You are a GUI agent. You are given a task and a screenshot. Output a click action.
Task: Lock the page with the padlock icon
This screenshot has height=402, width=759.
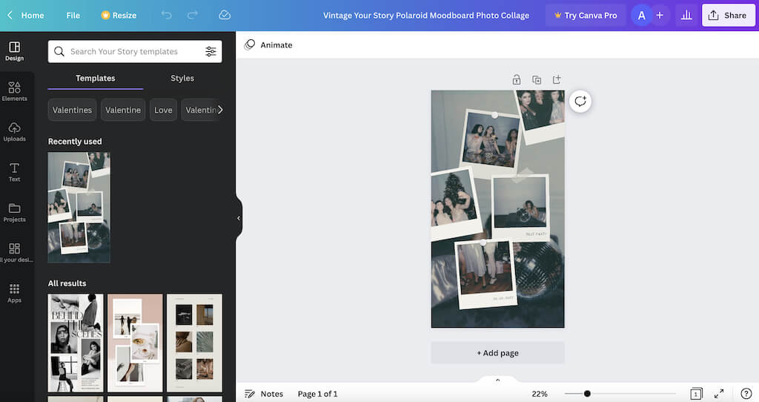point(517,79)
